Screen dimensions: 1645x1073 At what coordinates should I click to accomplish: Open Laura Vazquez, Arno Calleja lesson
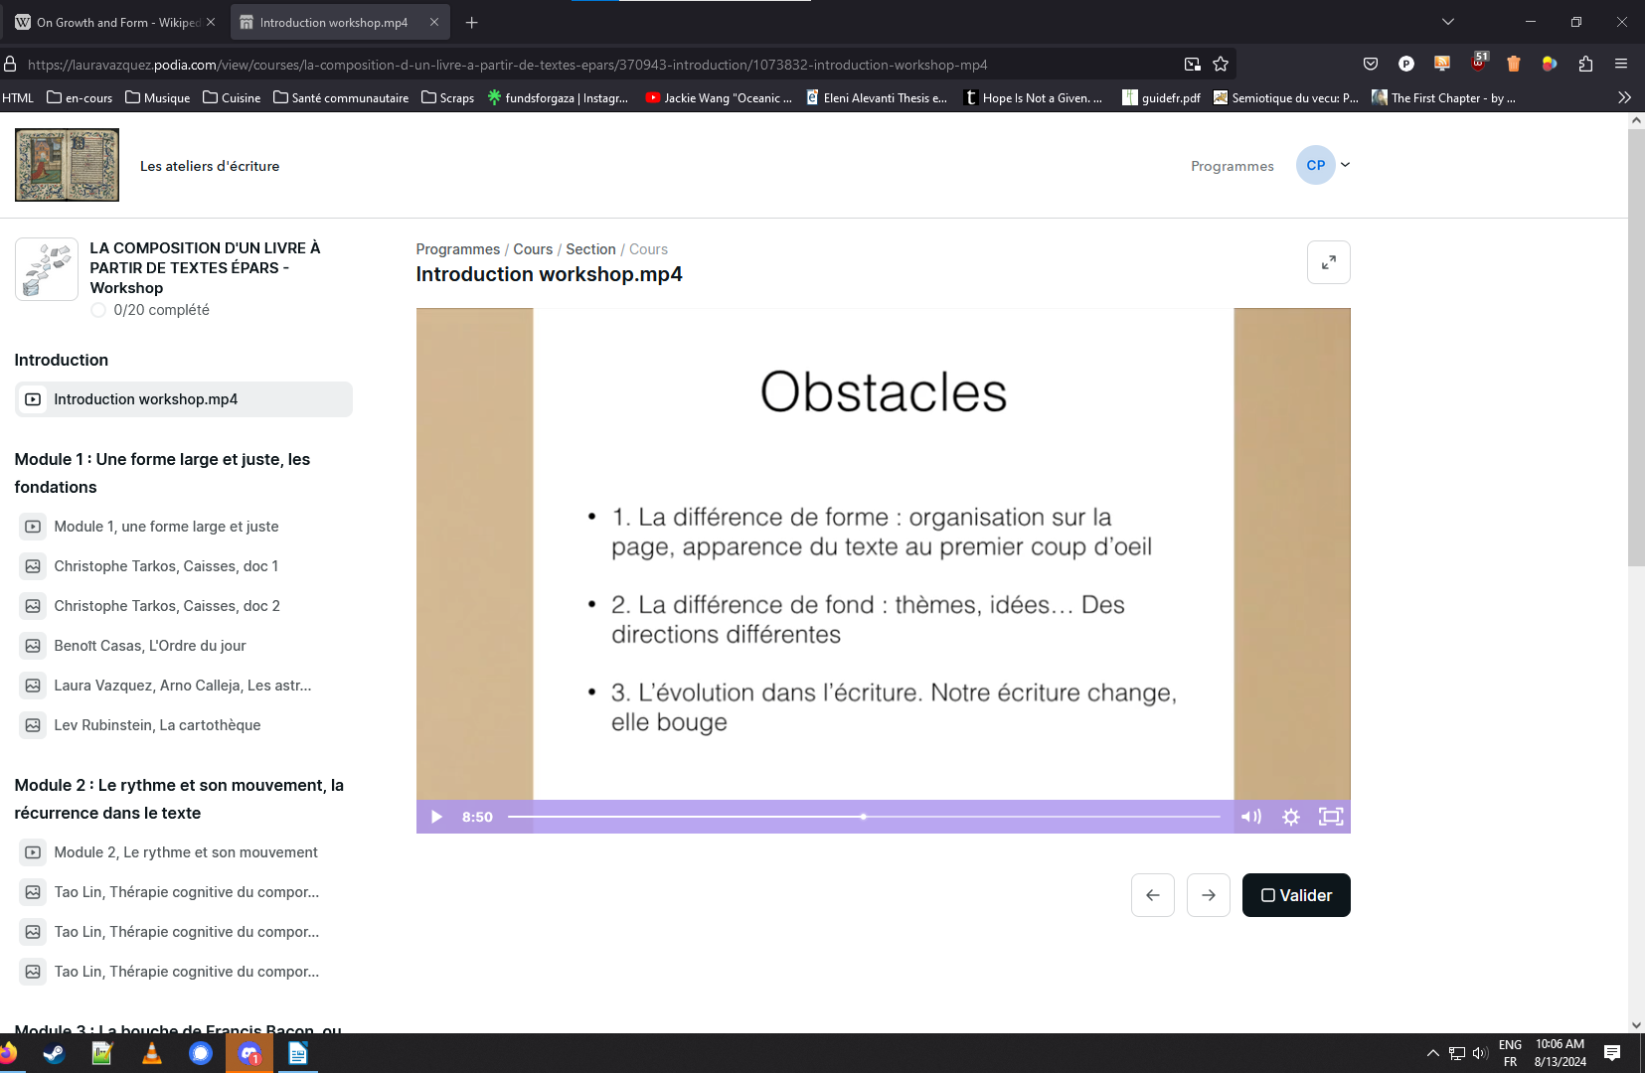pyautogui.click(x=184, y=686)
